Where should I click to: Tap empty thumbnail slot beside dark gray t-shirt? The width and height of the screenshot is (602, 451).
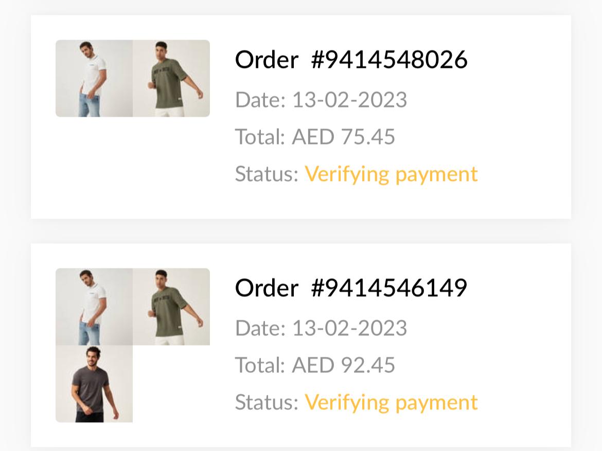pos(171,384)
